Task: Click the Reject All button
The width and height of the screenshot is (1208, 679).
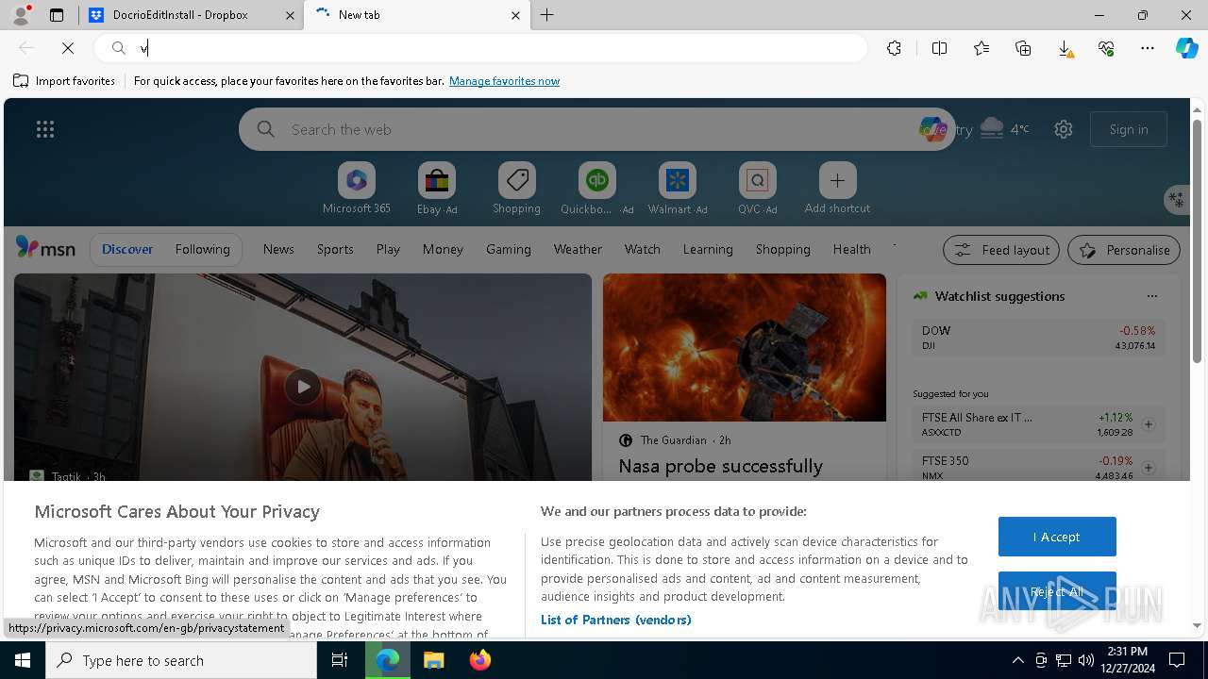Action: point(1057,591)
